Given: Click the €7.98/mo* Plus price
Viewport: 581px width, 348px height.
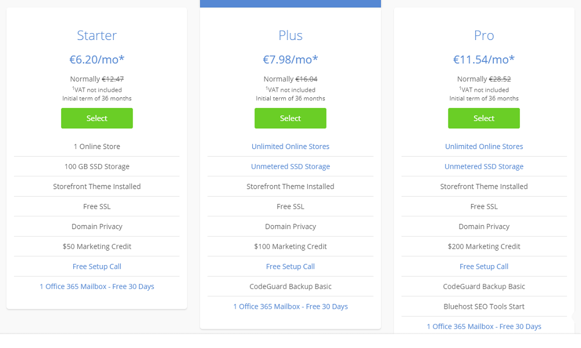Looking at the screenshot, I should pyautogui.click(x=290, y=59).
